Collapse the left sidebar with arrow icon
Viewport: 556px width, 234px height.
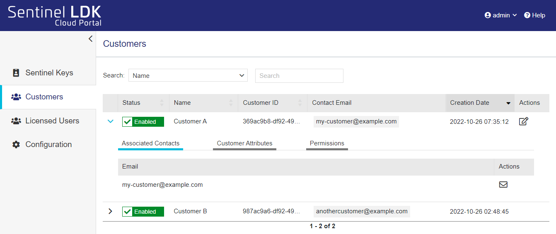[90, 39]
